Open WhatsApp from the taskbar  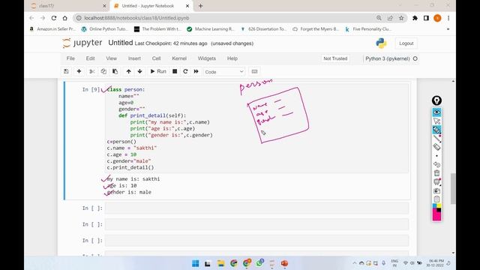point(260,263)
